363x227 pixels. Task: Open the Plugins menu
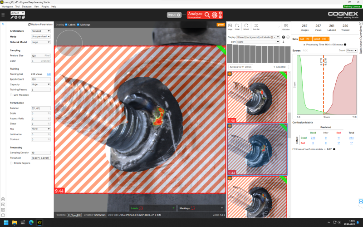45,6
